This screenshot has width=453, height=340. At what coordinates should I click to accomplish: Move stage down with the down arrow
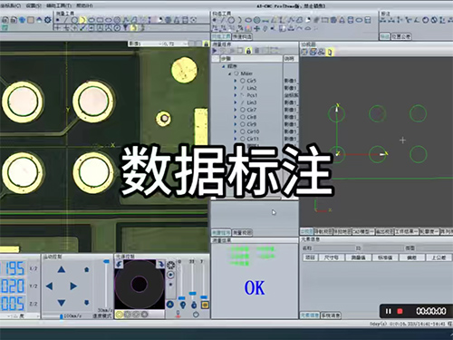pos(62,303)
